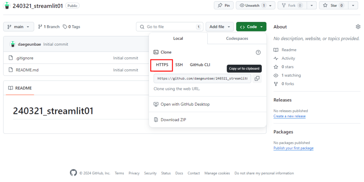This screenshot has width=364, height=182.
Task: Open README.md Initial commit link
Action: pyautogui.click(x=126, y=70)
